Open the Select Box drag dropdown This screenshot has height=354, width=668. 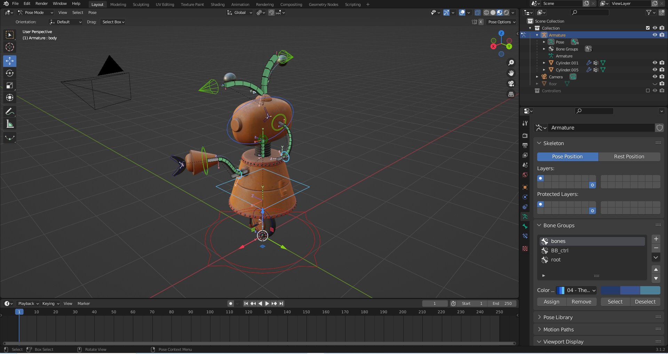point(113,22)
